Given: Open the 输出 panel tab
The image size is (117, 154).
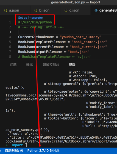Looking at the screenshot, I should [x=29, y=65].
